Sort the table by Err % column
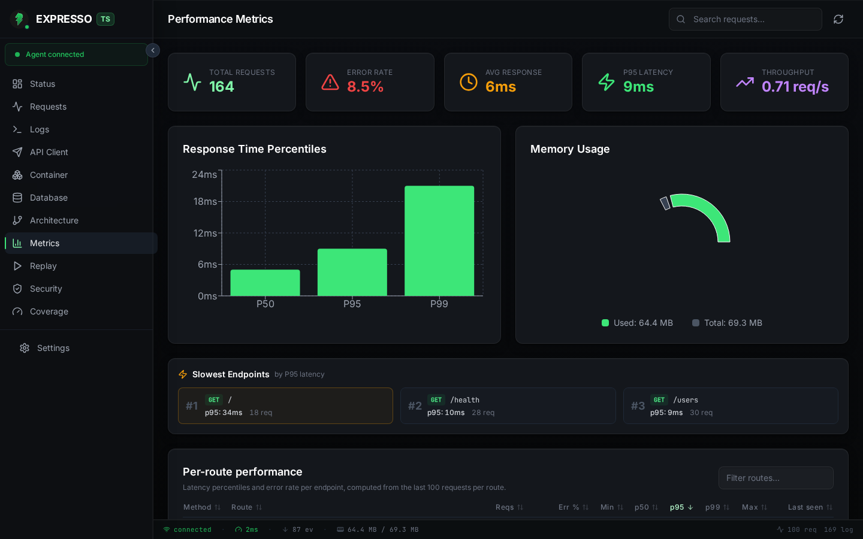 pos(574,507)
